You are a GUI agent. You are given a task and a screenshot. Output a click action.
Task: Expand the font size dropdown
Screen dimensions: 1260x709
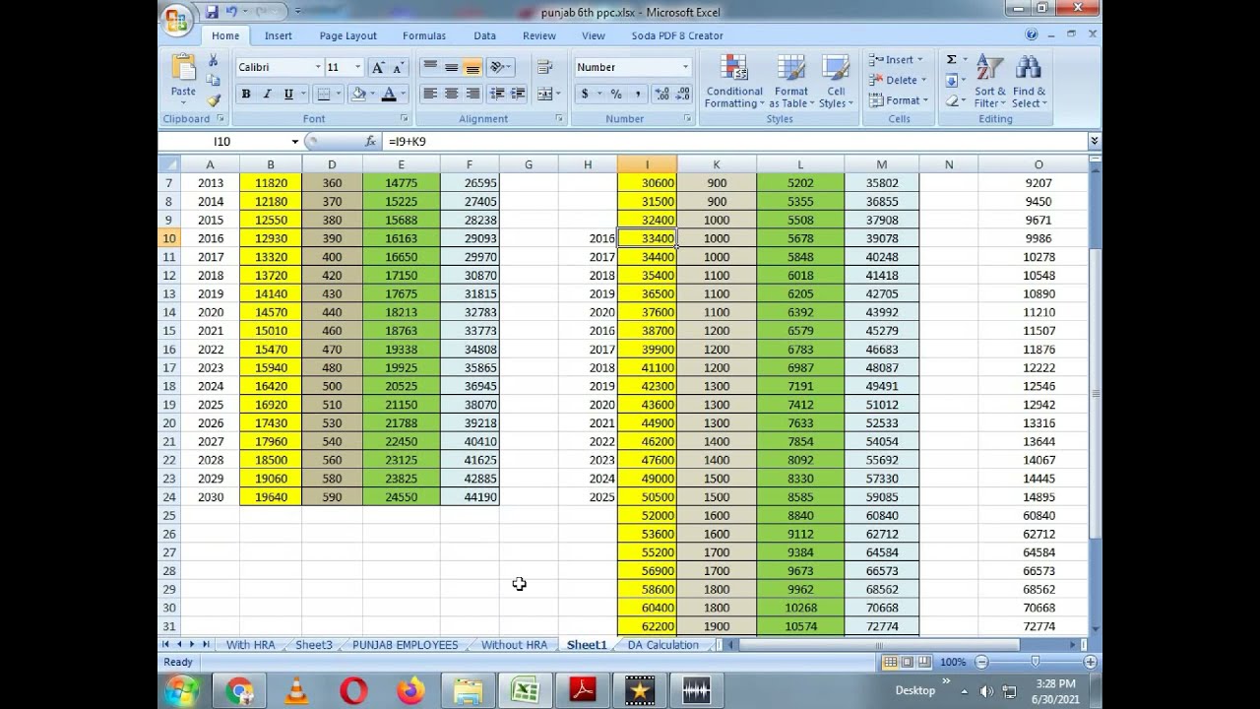pos(357,67)
